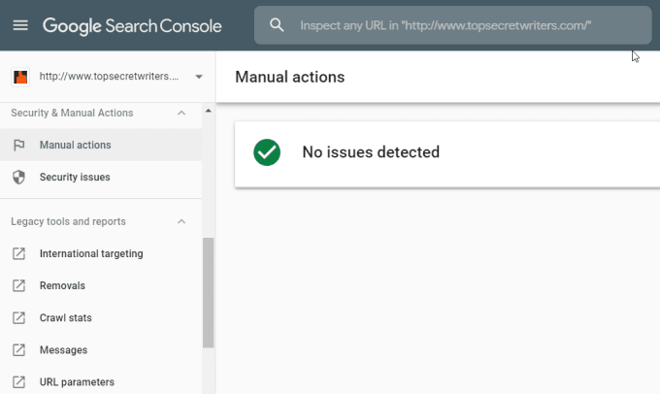Select Manual actions in the sidebar
This screenshot has height=394, width=660.
(x=75, y=146)
